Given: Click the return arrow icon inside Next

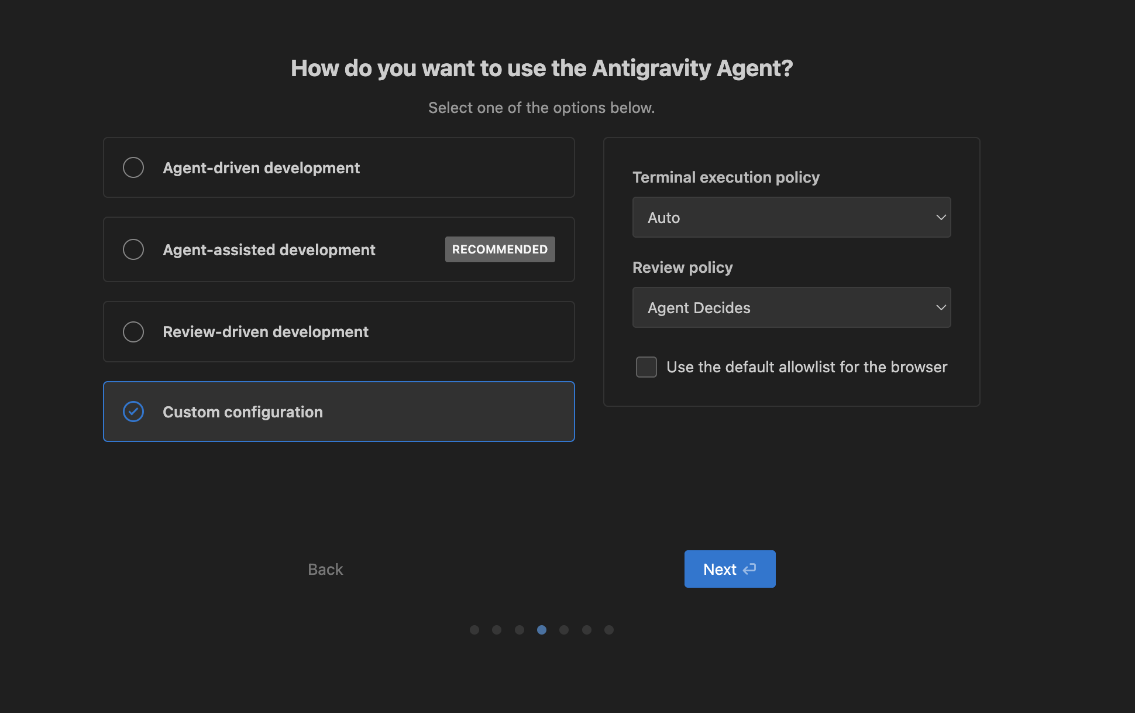Looking at the screenshot, I should tap(749, 568).
